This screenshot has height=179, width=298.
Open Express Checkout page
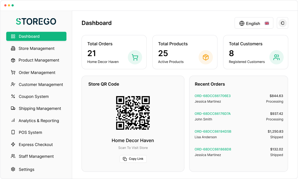pyautogui.click(x=36, y=145)
